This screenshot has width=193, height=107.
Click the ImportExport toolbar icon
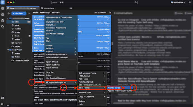tap(172, 2)
